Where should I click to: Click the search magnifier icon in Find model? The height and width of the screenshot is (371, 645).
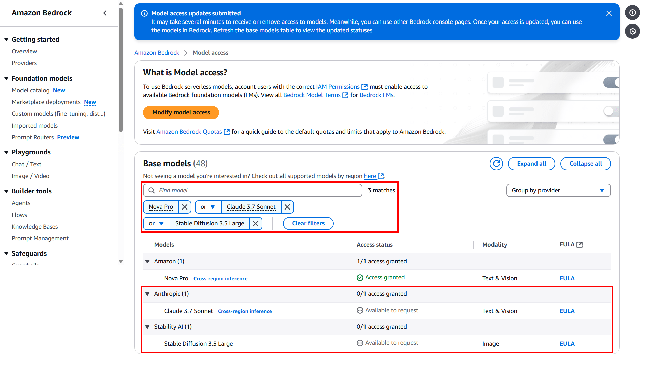point(152,190)
